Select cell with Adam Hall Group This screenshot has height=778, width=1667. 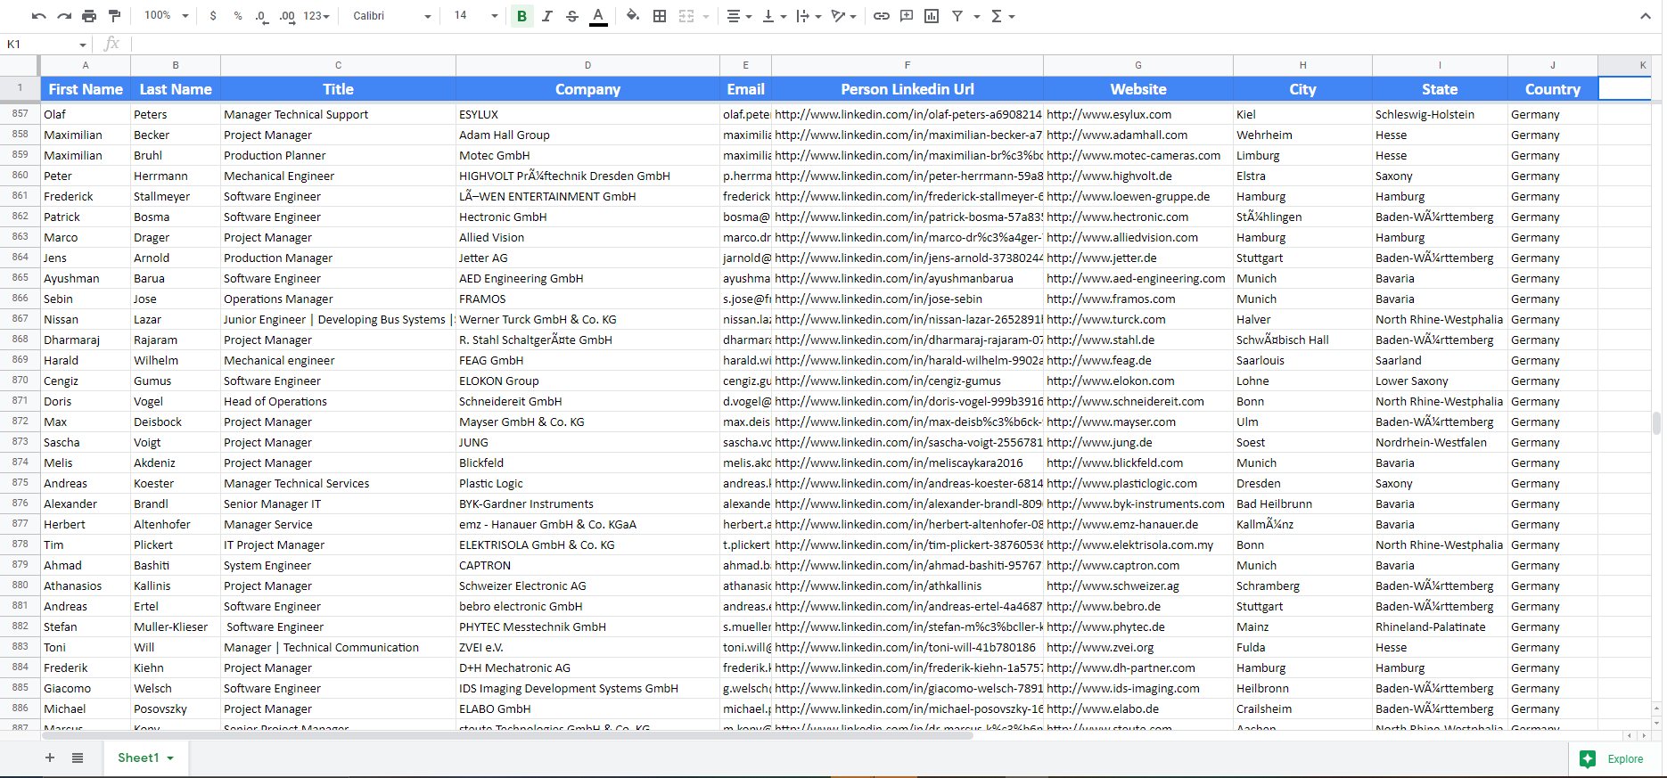point(587,135)
